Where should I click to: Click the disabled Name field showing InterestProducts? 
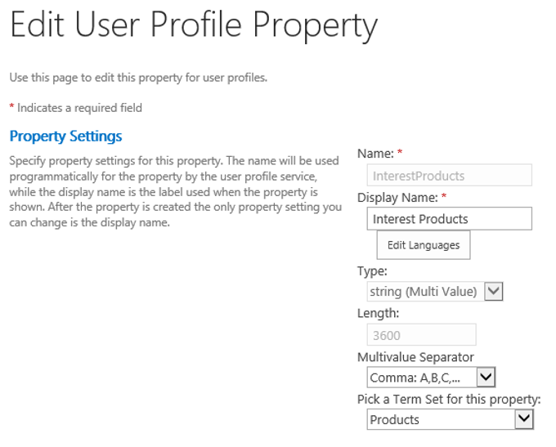[450, 176]
